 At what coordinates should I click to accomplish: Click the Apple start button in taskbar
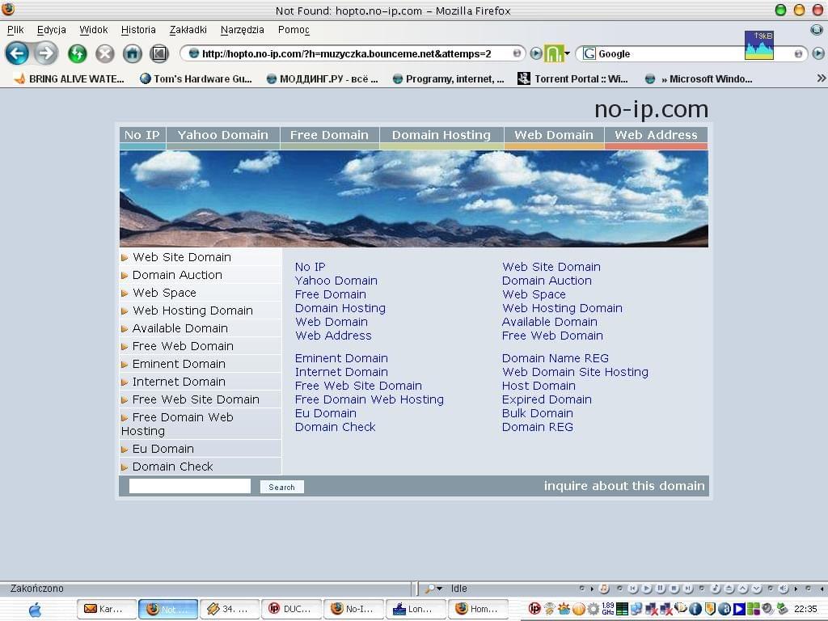[35, 610]
